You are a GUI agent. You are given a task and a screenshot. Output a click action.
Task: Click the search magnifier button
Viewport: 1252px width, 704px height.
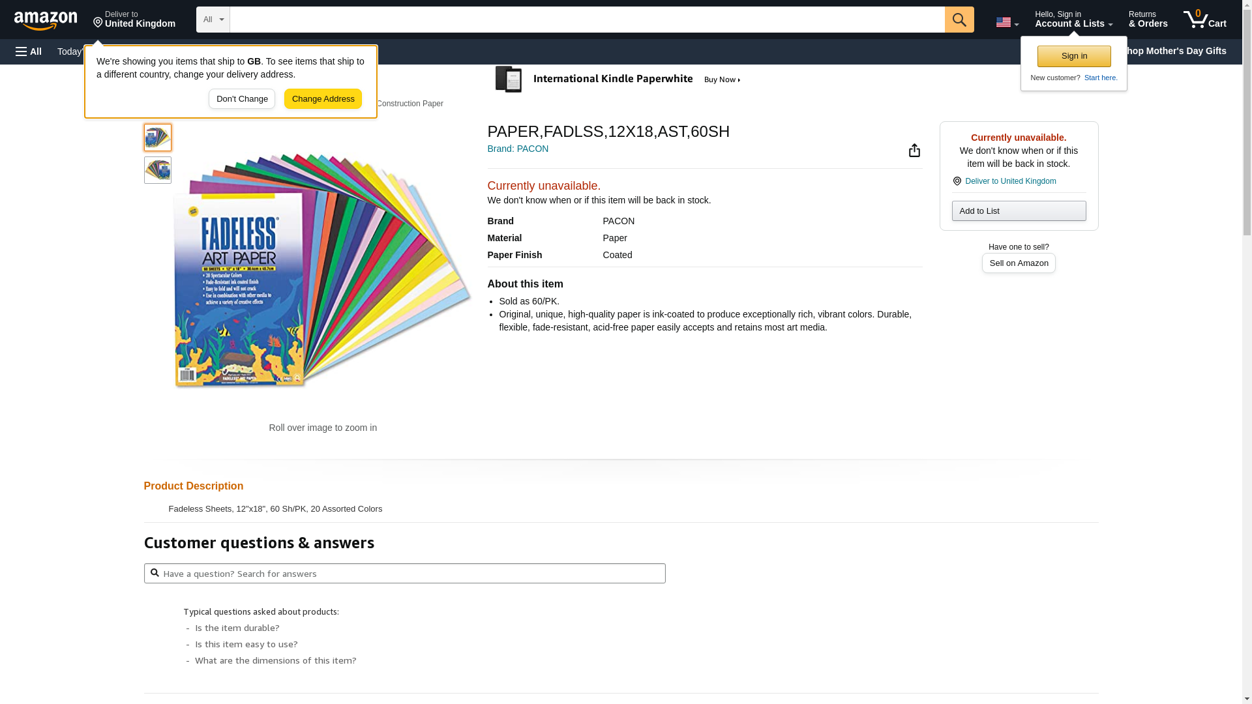point(959,20)
